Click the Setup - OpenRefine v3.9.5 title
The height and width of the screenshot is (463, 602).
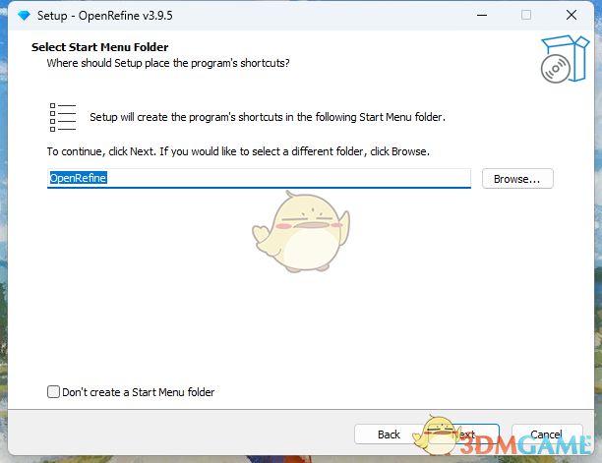tap(105, 16)
